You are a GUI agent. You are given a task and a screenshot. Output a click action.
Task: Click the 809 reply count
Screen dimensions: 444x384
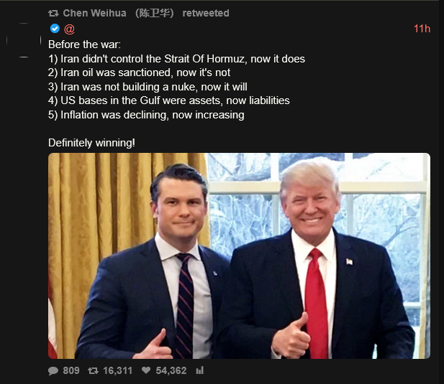point(71,370)
